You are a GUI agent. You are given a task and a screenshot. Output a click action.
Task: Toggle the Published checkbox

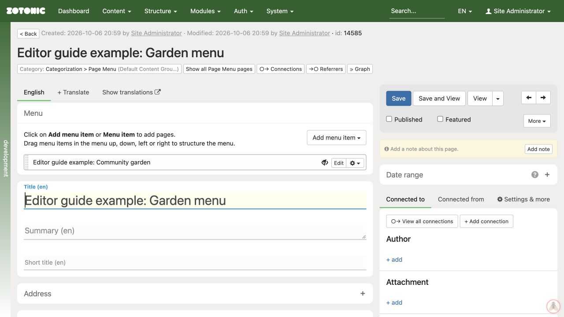(x=389, y=119)
